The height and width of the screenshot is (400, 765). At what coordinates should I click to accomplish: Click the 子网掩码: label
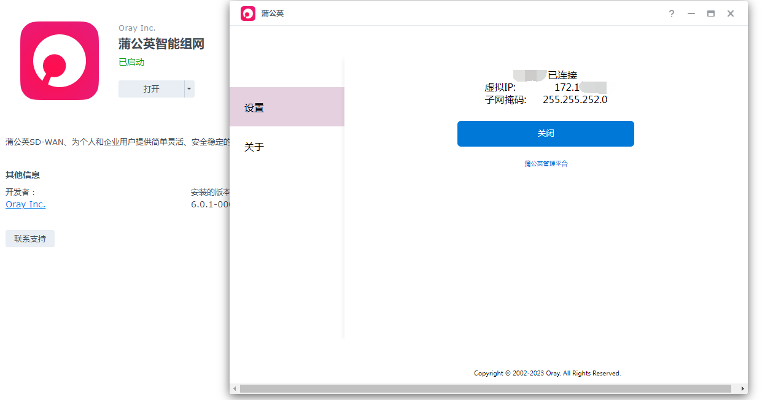click(x=506, y=99)
